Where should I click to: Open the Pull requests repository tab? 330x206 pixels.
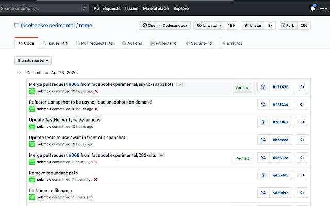tap(95, 43)
